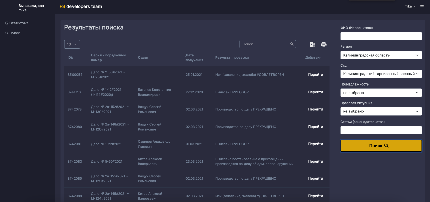Open the rows-per-page dropdown showing 10

[72, 44]
